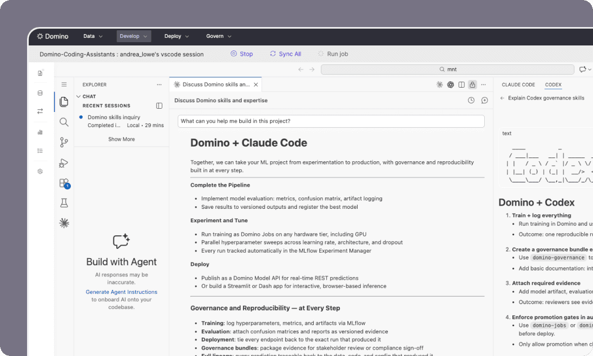Click the Recent Sessions panel layout icon
Screen dimensions: 593x356
coord(159,106)
